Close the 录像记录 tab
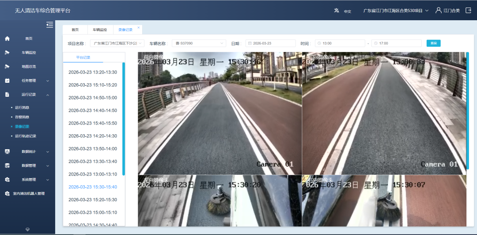 138,27
